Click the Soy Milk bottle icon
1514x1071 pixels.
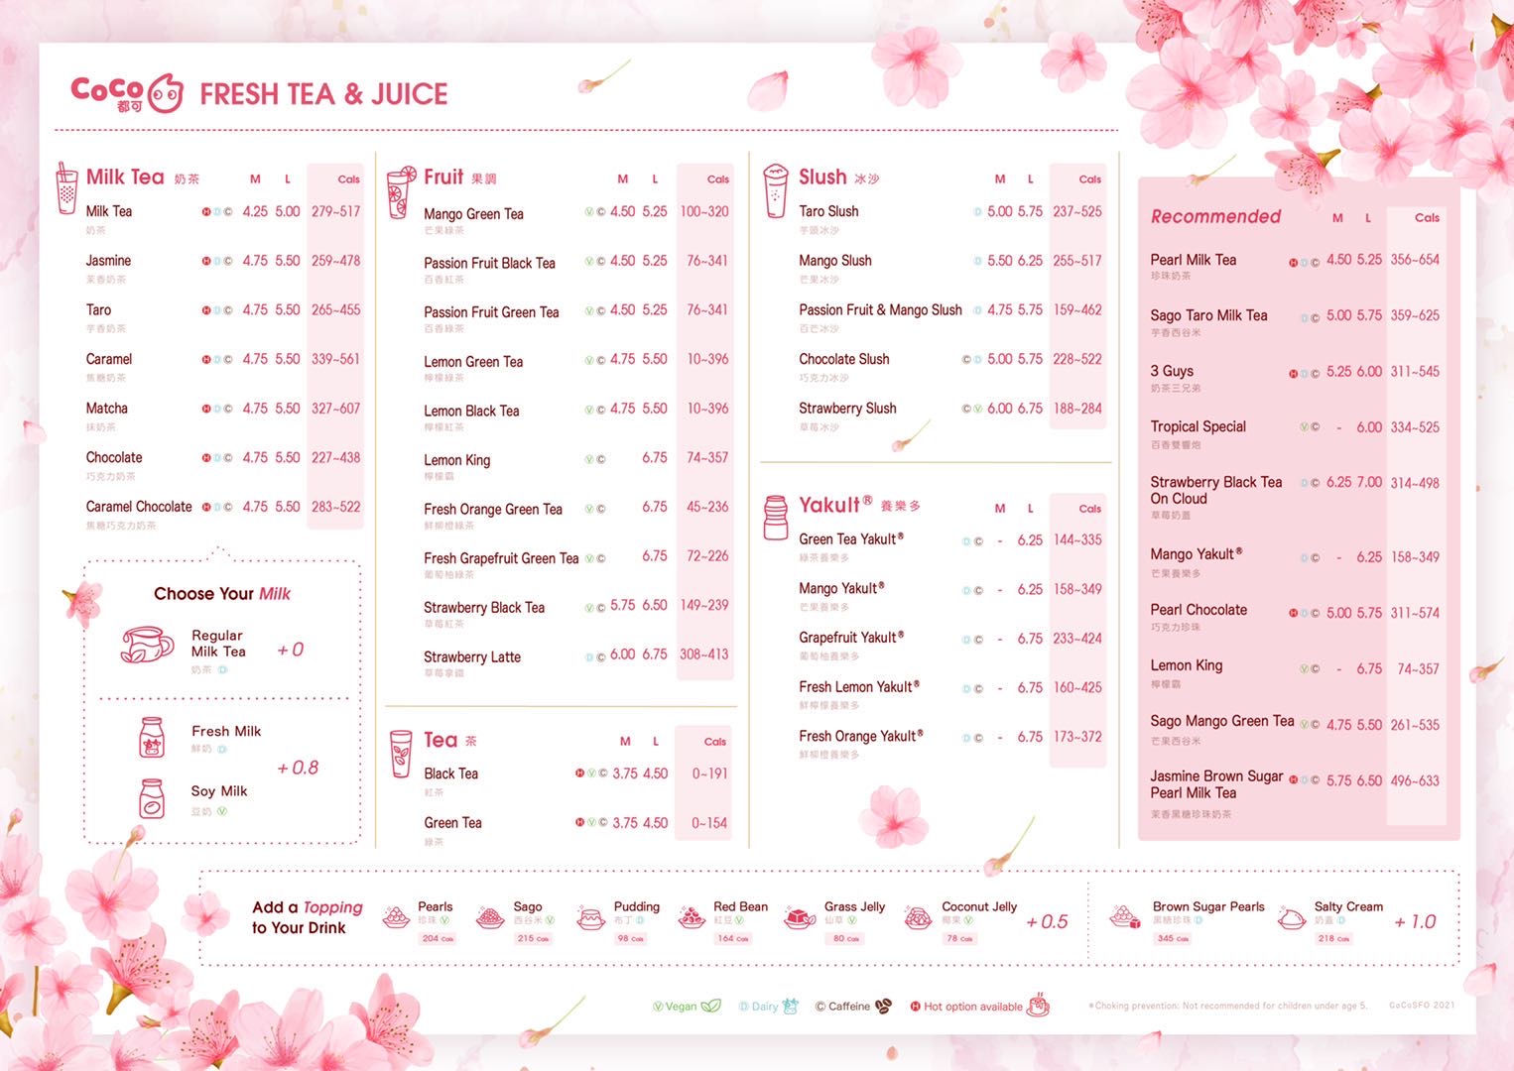point(152,798)
